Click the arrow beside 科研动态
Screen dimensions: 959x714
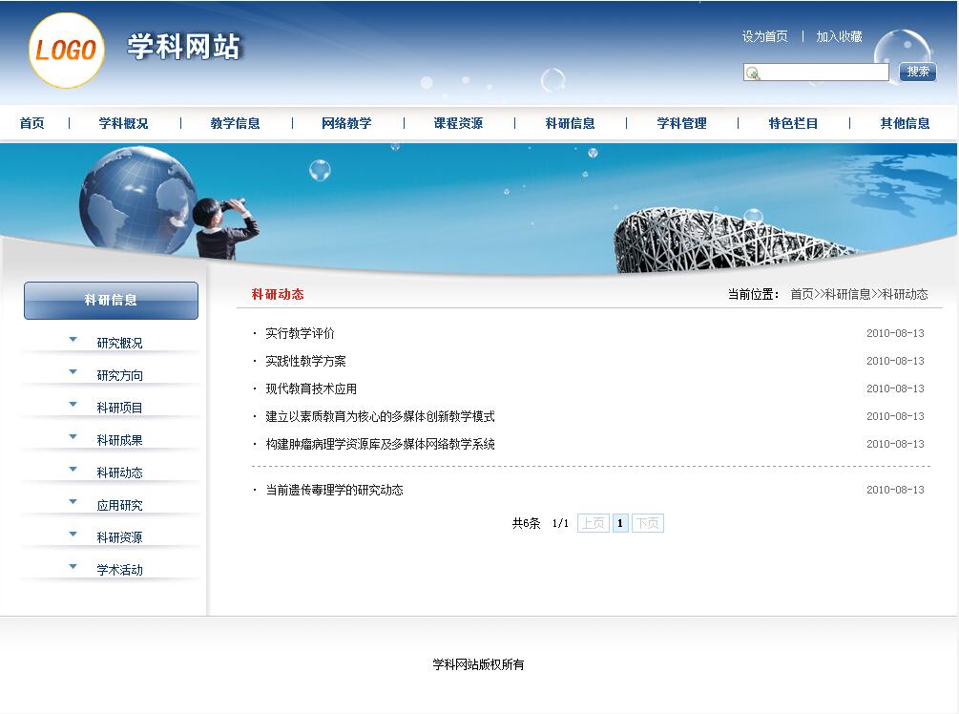[73, 470]
